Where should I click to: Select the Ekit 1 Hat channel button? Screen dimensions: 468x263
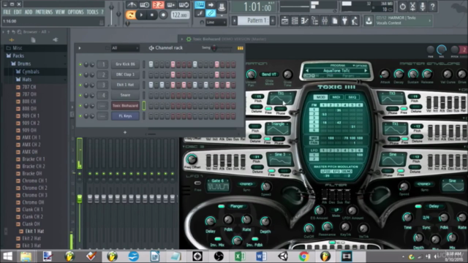(x=125, y=85)
